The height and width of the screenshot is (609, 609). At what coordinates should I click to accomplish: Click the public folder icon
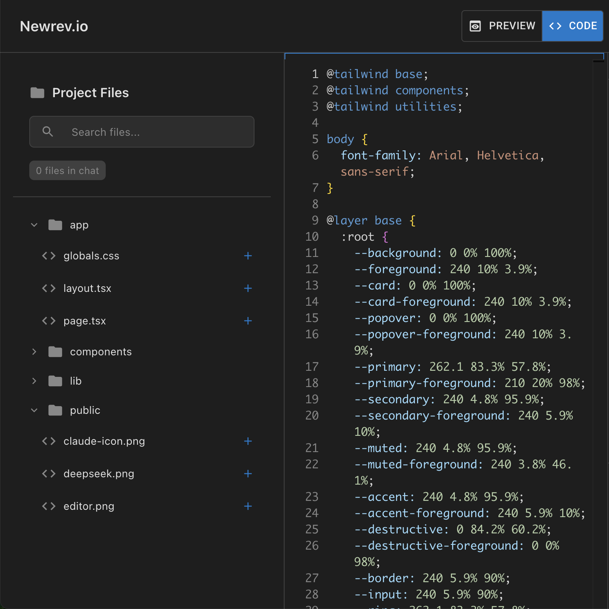(55, 410)
